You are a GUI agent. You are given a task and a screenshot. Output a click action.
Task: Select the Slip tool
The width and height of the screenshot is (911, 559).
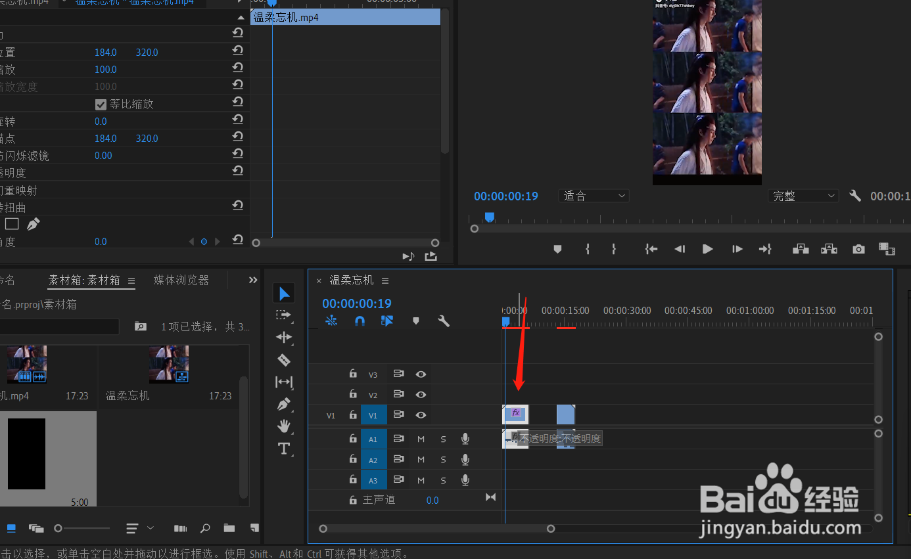pyautogui.click(x=284, y=382)
